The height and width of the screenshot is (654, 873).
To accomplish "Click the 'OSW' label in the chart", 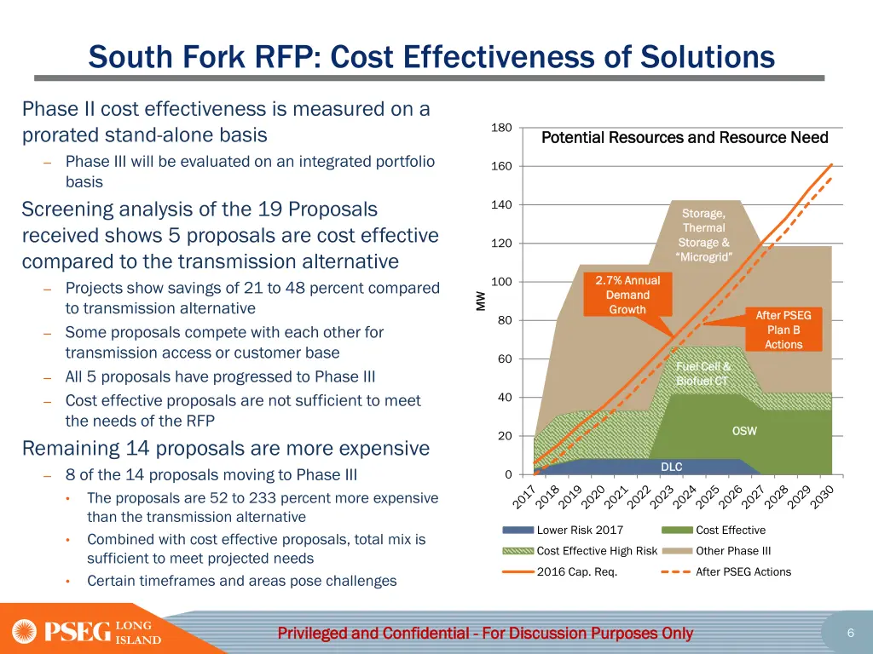I will [744, 431].
